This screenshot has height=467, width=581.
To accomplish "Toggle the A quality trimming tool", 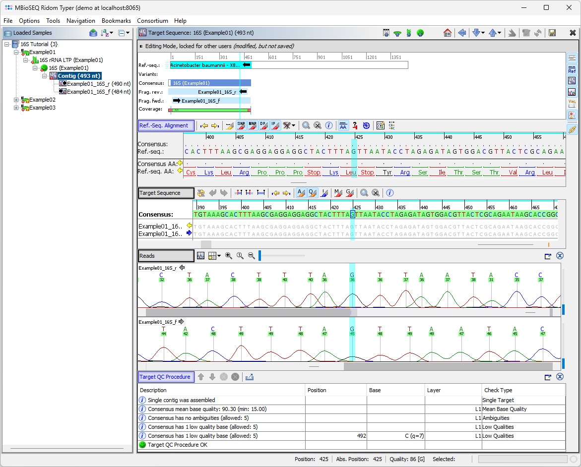I will (x=301, y=193).
